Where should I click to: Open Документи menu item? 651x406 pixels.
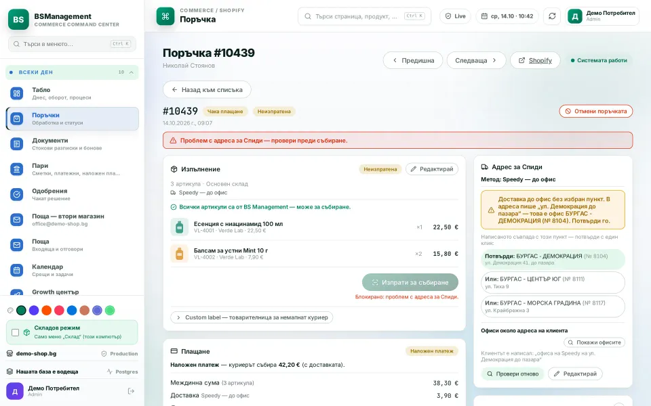[x=73, y=143]
